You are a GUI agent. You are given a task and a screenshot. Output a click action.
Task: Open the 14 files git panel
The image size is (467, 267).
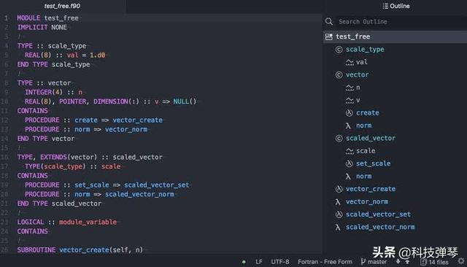tap(439, 262)
